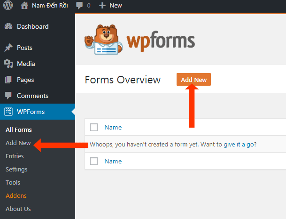
Task: Click the Dashboard gauge icon
Action: tap(8, 26)
